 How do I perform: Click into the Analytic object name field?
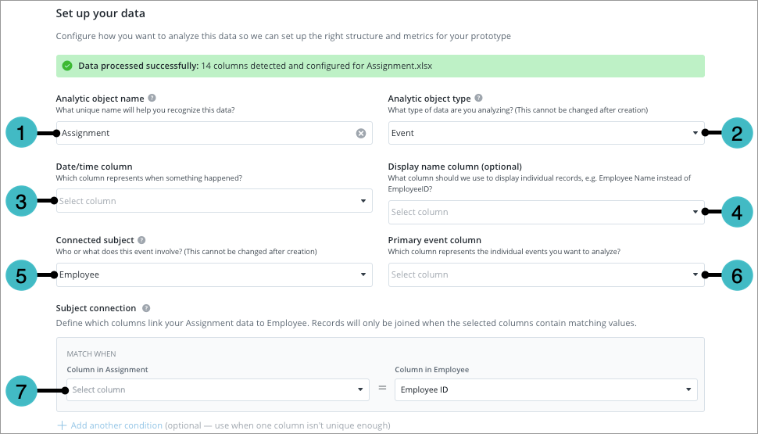tap(203, 133)
